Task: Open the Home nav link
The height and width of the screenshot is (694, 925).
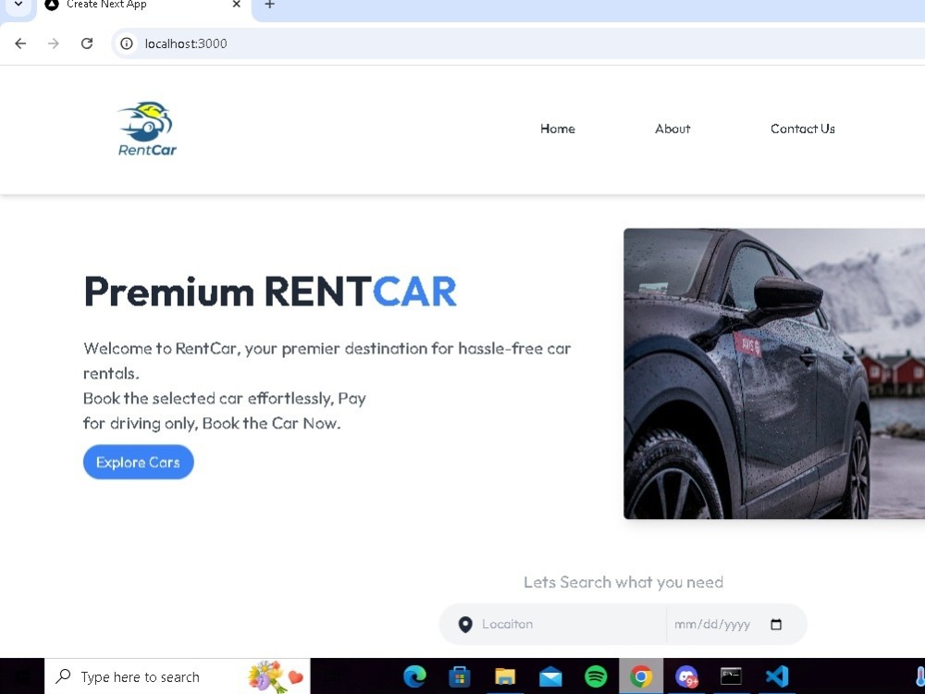Action: pyautogui.click(x=558, y=129)
